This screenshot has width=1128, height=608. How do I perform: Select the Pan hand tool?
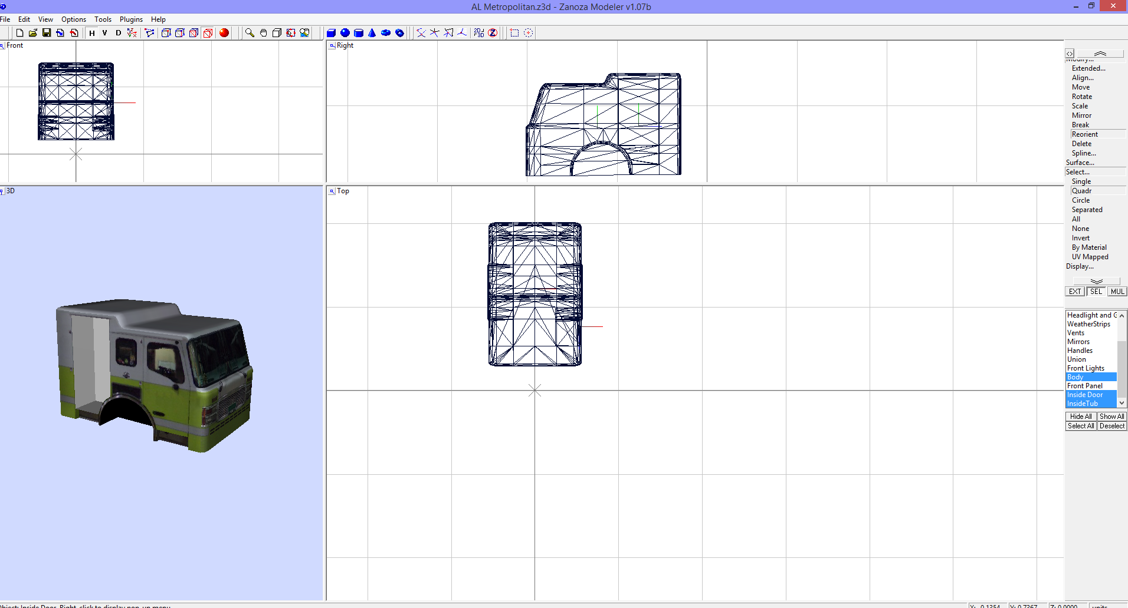(263, 33)
